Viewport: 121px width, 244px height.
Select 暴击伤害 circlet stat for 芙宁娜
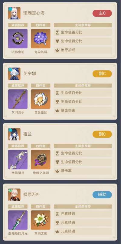(x=83, y=110)
